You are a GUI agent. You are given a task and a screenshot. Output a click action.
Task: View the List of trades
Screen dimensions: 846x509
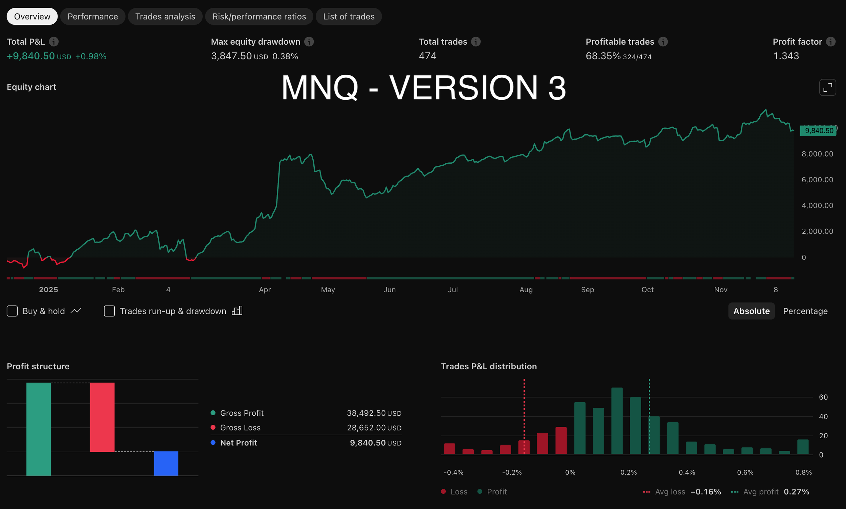coord(348,16)
